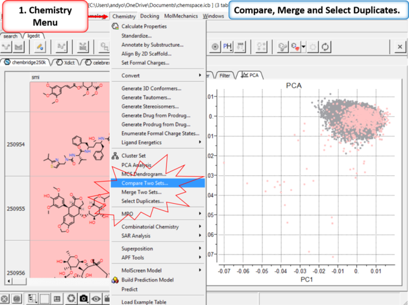Click the Cluster Set tree icon
Screen dimensions: 409x305
[x=115, y=156]
